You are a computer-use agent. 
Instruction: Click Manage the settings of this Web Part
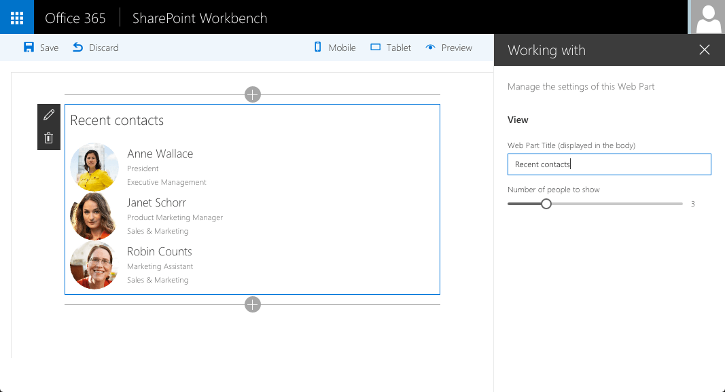581,86
